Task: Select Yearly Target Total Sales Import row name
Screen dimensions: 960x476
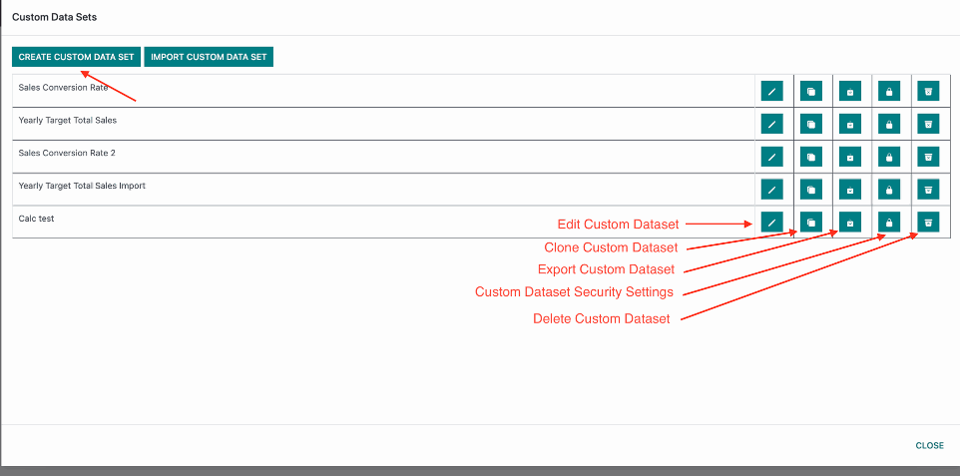Action: point(82,185)
